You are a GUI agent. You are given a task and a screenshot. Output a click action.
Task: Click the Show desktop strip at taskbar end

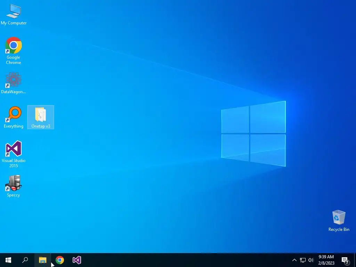tap(355, 260)
